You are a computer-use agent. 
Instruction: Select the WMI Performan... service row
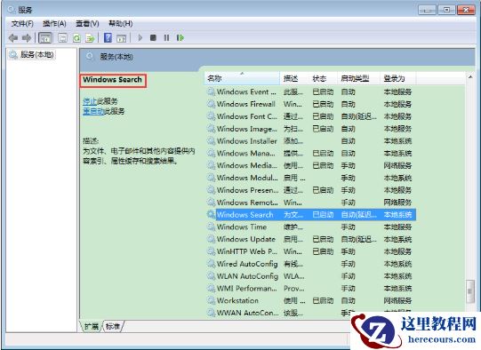click(x=311, y=288)
